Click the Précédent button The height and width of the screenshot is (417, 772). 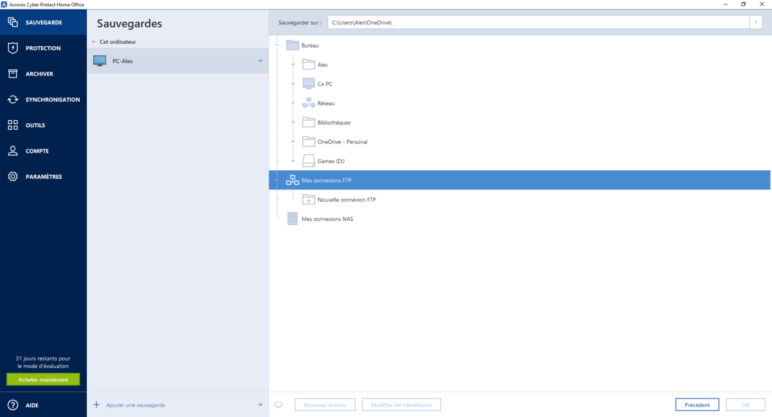pos(697,405)
